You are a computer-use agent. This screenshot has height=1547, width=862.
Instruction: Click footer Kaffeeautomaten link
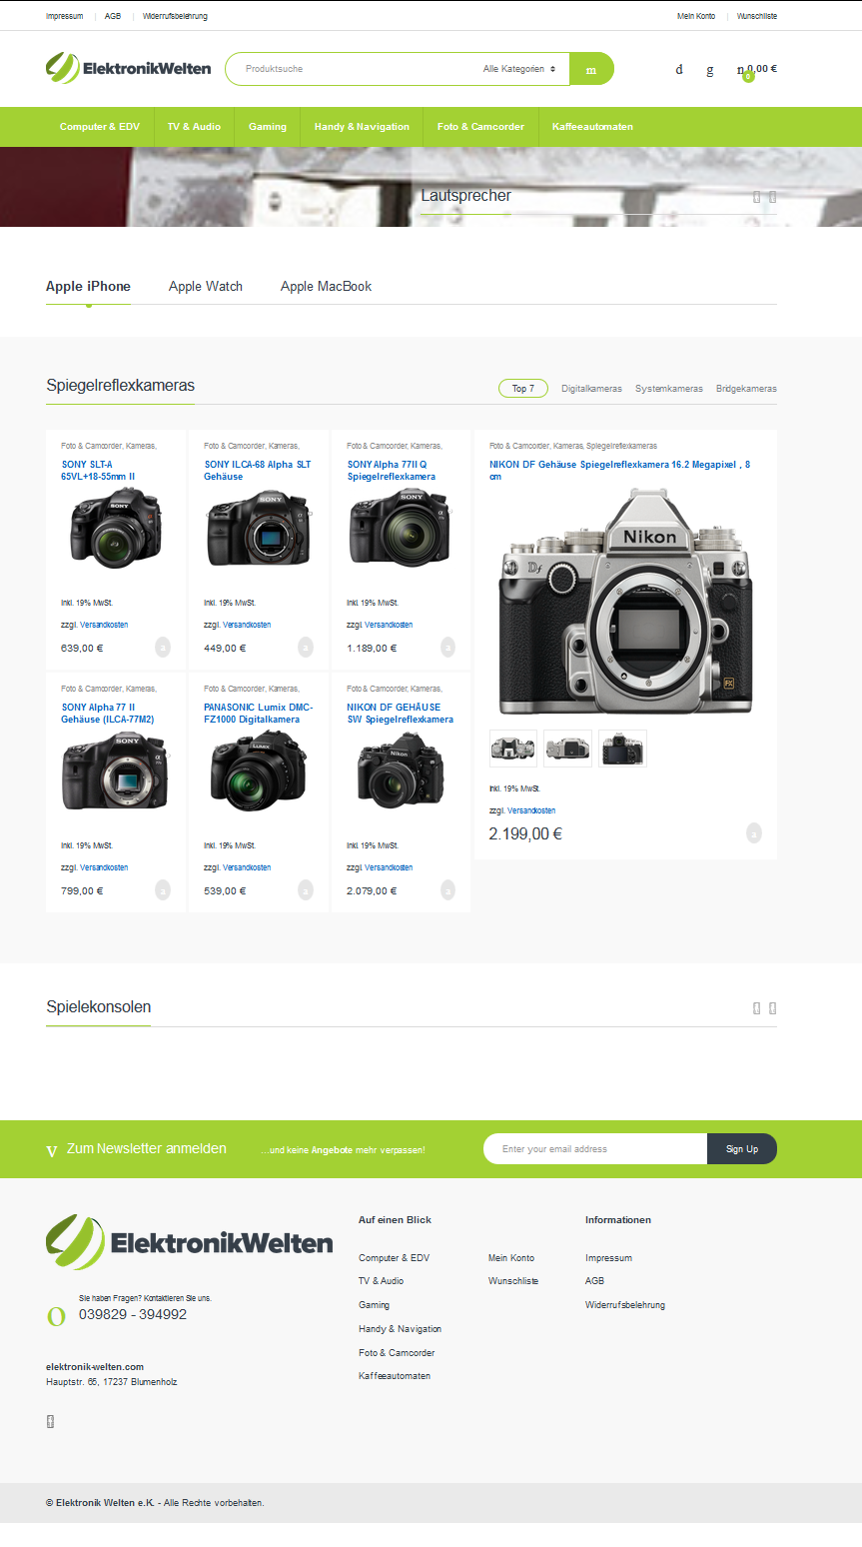(x=395, y=1376)
